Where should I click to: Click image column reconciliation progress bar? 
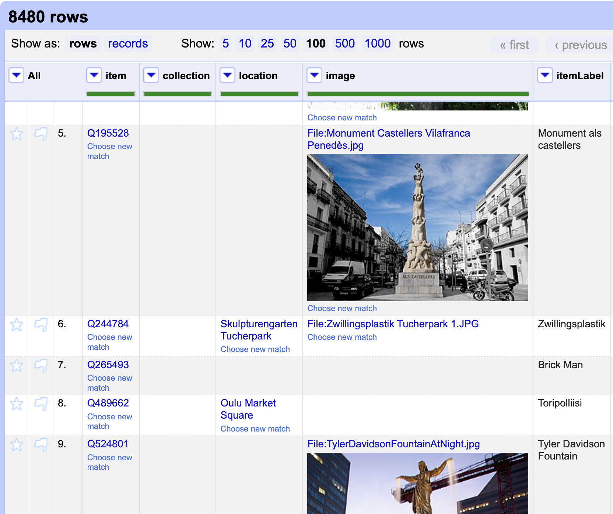click(418, 94)
